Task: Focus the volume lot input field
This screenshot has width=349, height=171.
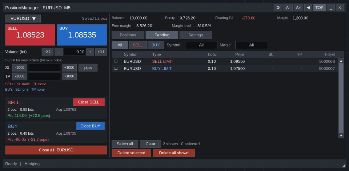Action: click(74, 52)
